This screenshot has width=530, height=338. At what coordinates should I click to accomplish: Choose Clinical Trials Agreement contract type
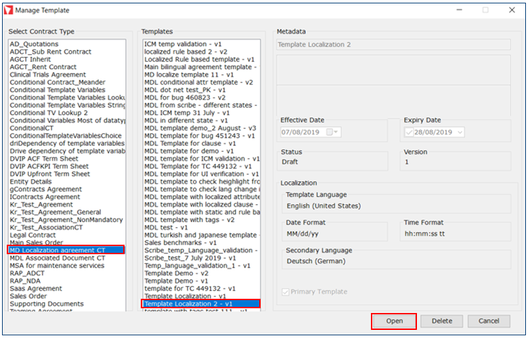47,75
